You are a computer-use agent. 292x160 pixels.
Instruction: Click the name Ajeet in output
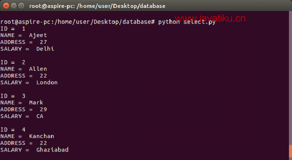(38, 35)
